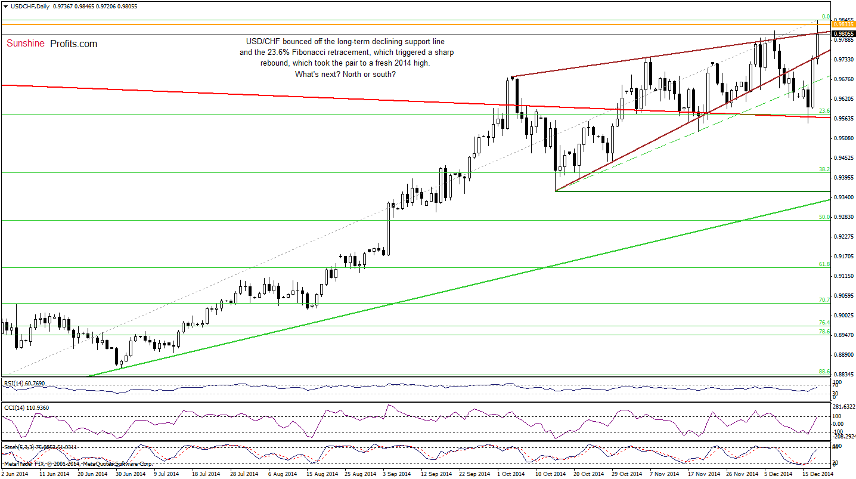Screen dimensions: 856x479
Task: Click the Stoch(5,3,3) indicator label
Action: pyautogui.click(x=20, y=447)
